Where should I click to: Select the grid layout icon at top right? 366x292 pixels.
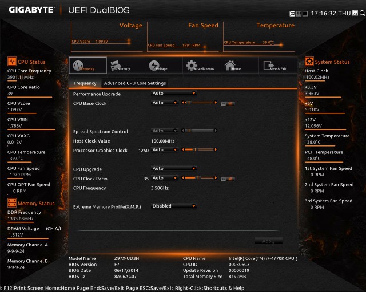299,14
